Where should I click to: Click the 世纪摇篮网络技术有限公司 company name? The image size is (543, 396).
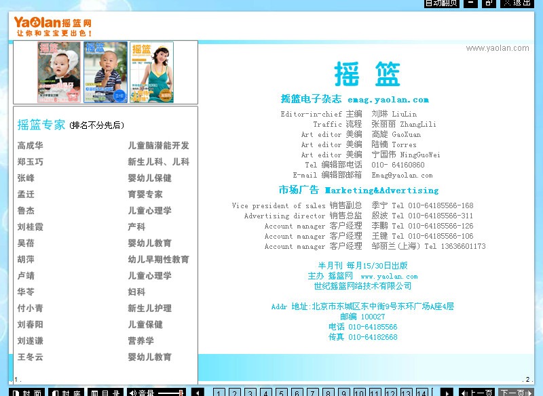pyautogui.click(x=362, y=286)
